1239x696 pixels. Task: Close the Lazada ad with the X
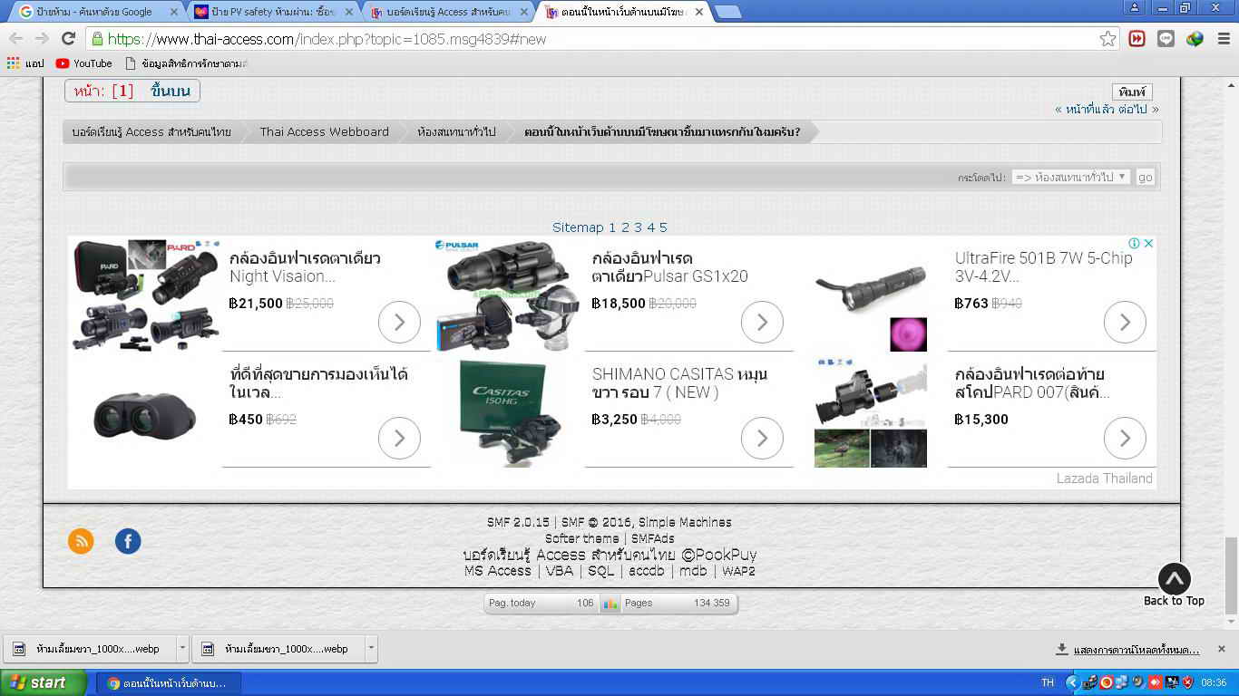coord(1148,243)
